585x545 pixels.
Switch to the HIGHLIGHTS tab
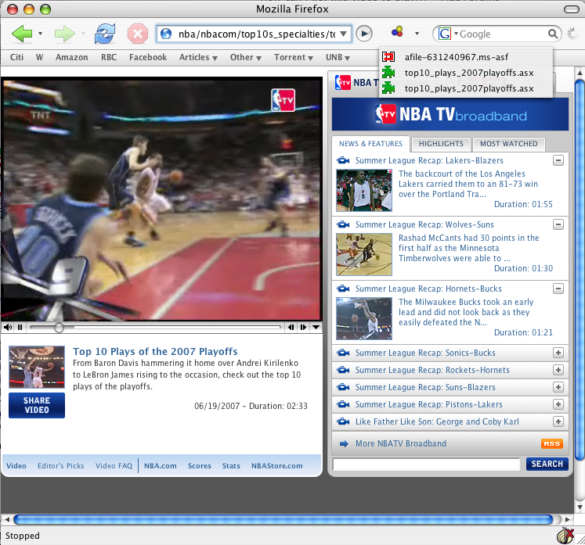[441, 144]
